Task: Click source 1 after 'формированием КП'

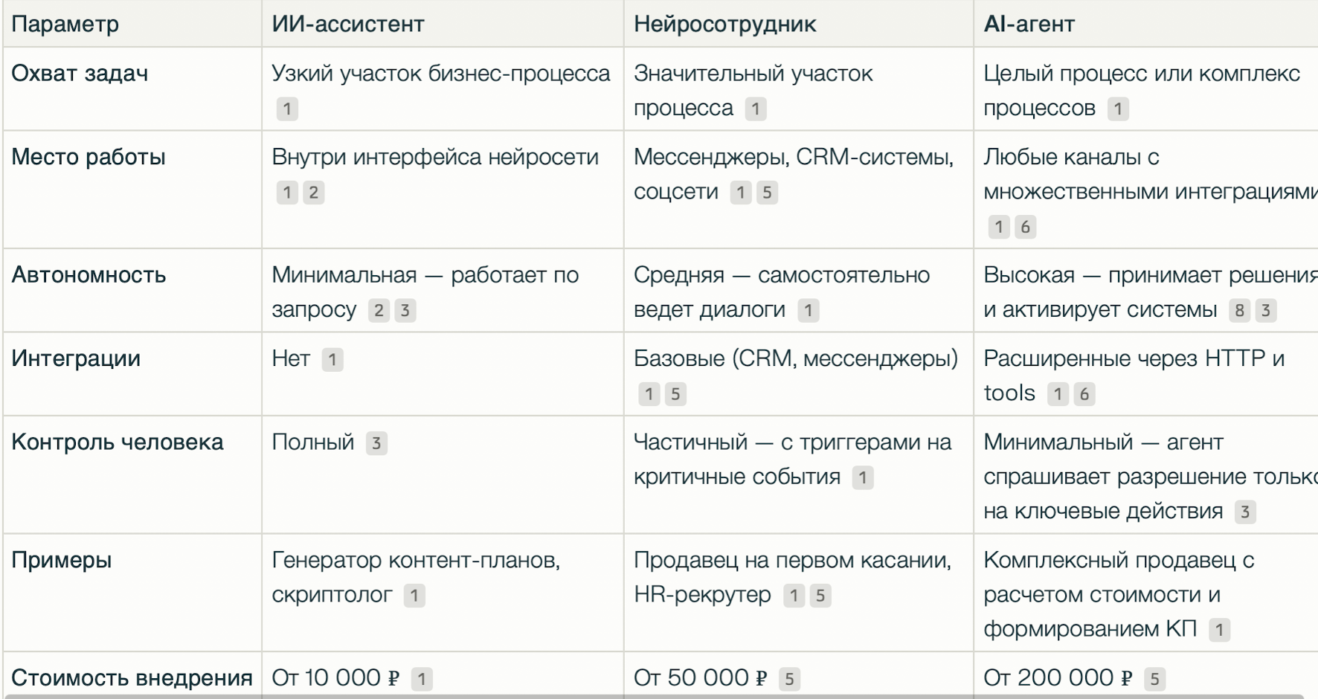Action: click(x=1218, y=629)
